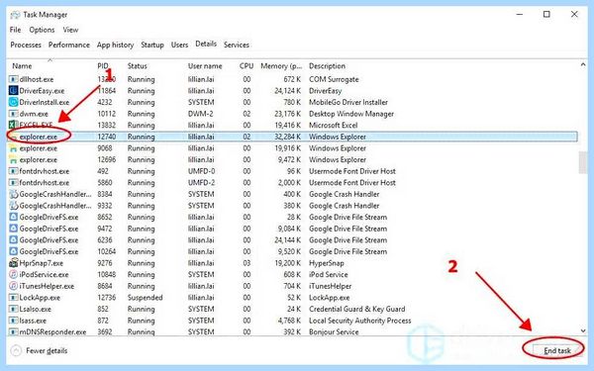
Task: Click the iPod Service description
Action: pyautogui.click(x=328, y=274)
